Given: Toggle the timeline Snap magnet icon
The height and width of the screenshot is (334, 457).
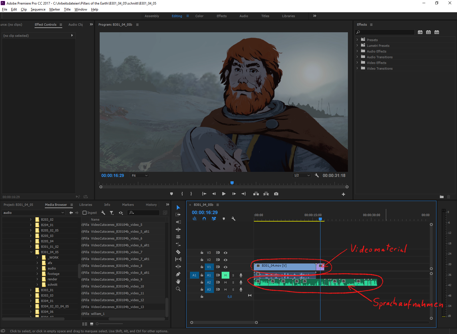Looking at the screenshot, I should coord(204,219).
